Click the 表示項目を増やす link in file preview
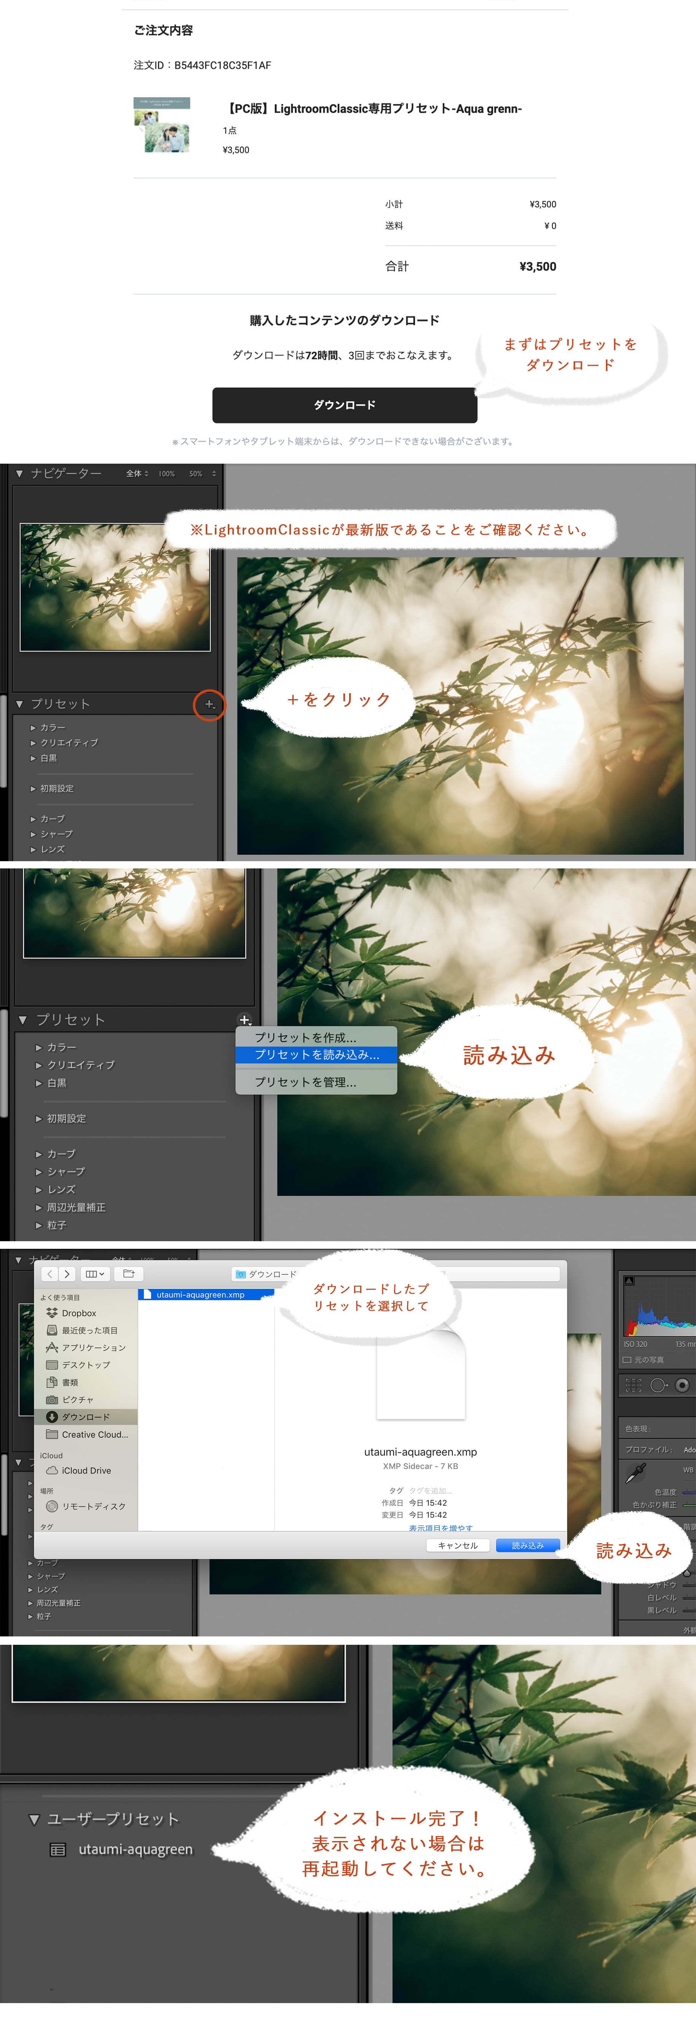696x2021 pixels. tap(440, 1528)
